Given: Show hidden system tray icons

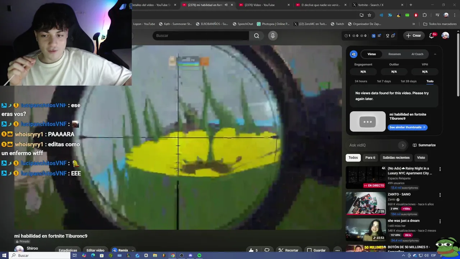Looking at the screenshot, I should (x=403, y=255).
